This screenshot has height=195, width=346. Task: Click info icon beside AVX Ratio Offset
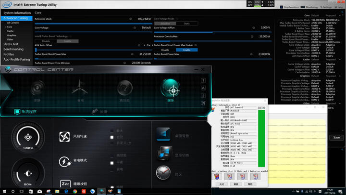(139, 45)
